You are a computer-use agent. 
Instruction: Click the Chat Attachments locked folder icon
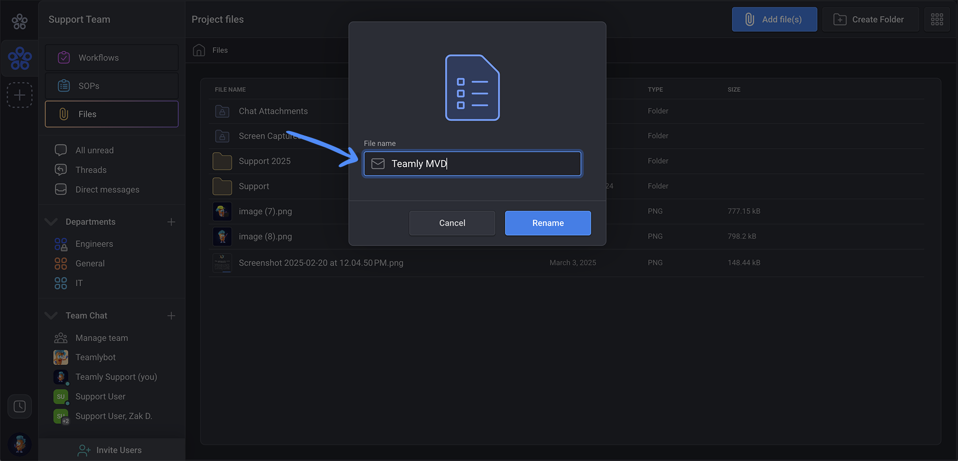(x=222, y=111)
